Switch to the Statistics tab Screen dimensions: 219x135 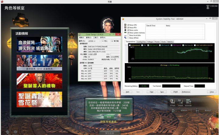170,42
